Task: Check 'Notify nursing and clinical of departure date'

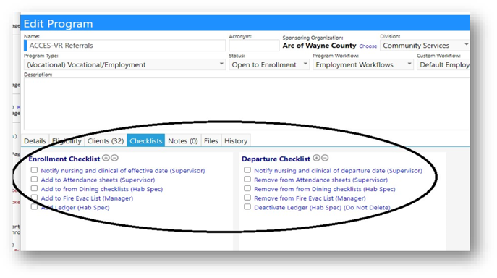Action: point(247,170)
